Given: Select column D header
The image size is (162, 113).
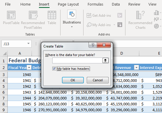Looking at the screenshot, I should coord(122,53).
